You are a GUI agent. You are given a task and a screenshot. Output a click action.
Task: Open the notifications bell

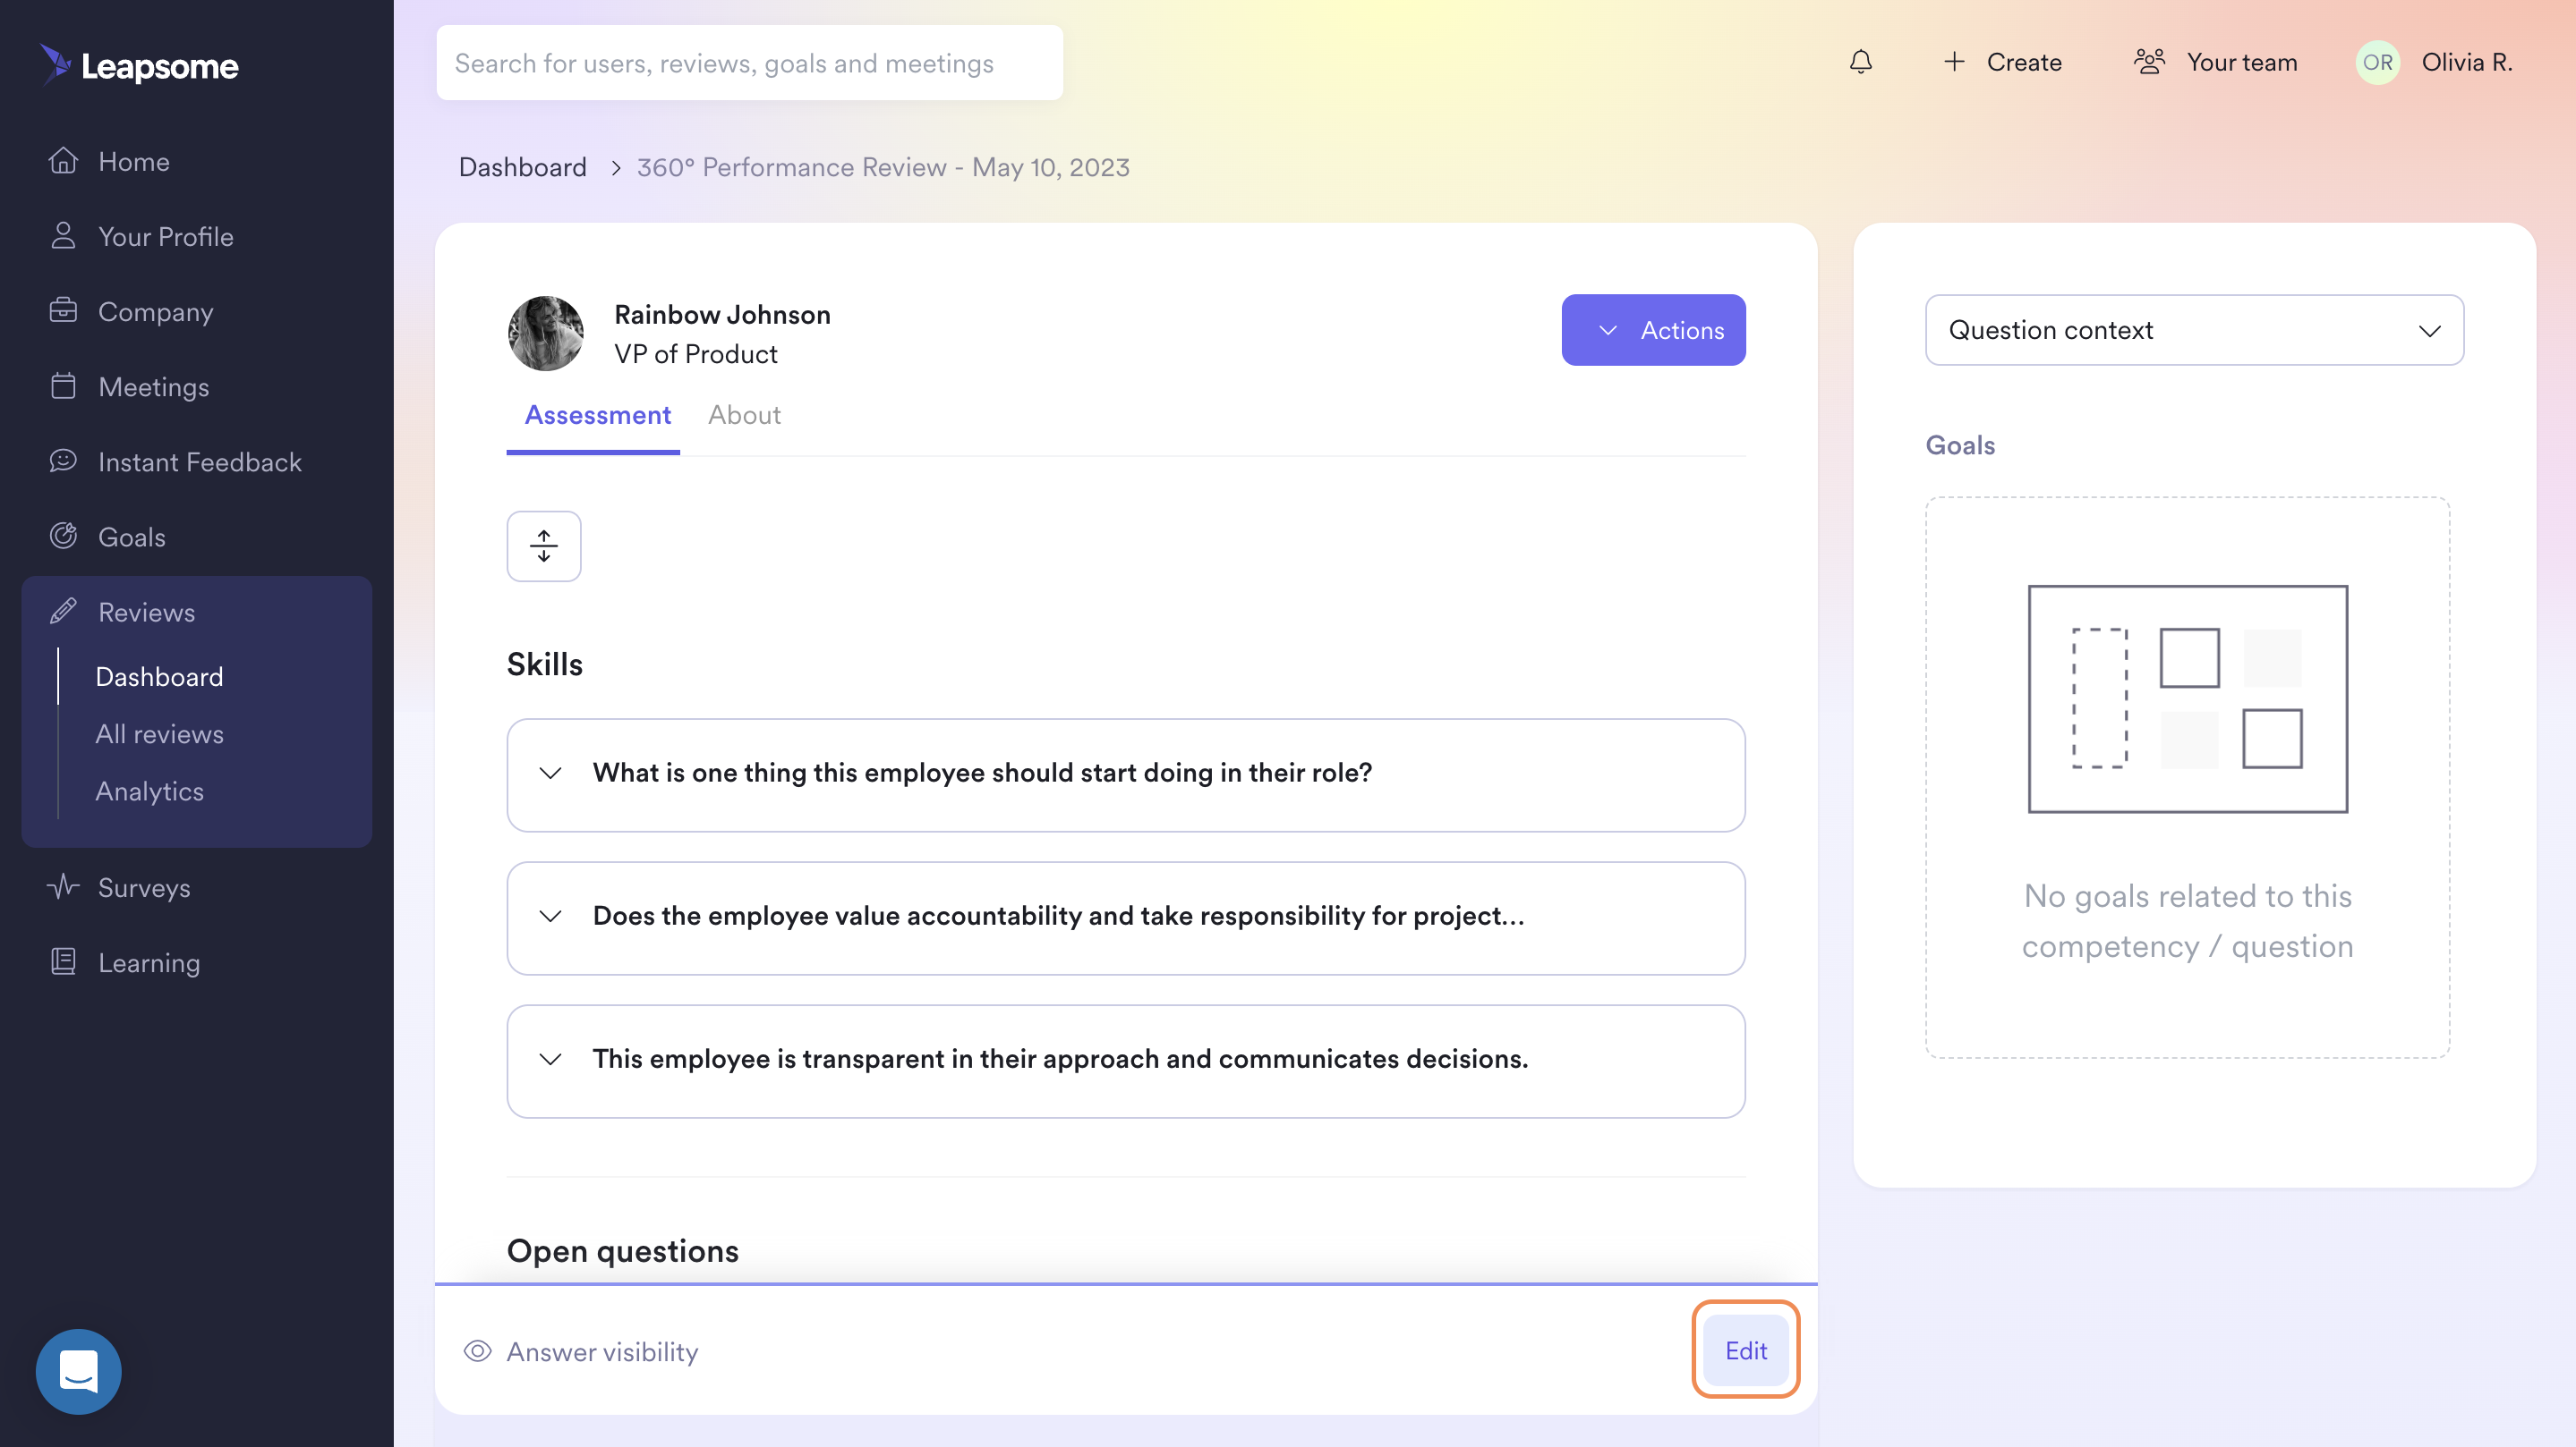1860,62
